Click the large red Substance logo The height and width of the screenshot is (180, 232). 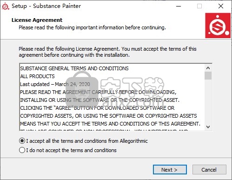(218, 26)
